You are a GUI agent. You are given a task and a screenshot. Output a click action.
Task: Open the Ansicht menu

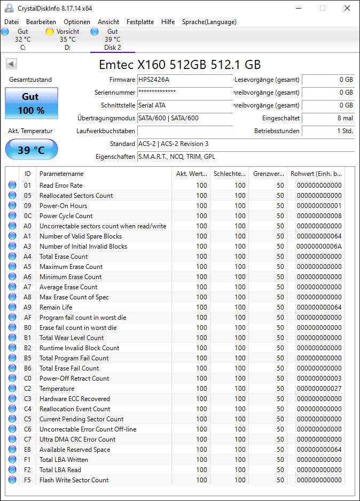pyautogui.click(x=108, y=22)
